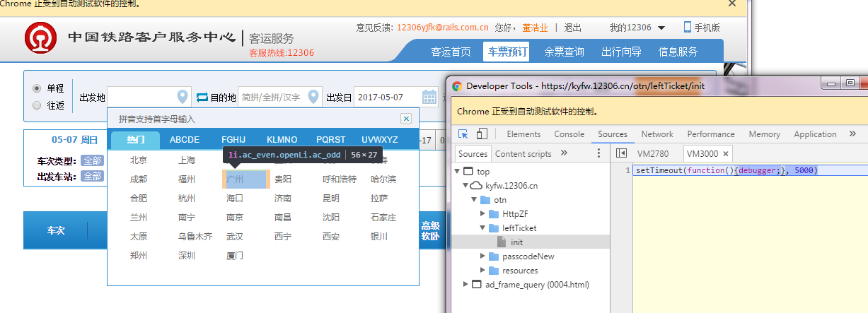Toggle the navigator sidebar hide icon

click(622, 153)
